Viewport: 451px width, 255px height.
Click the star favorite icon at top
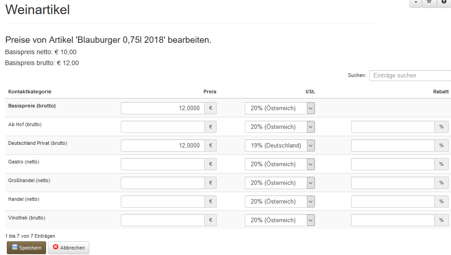click(x=429, y=2)
